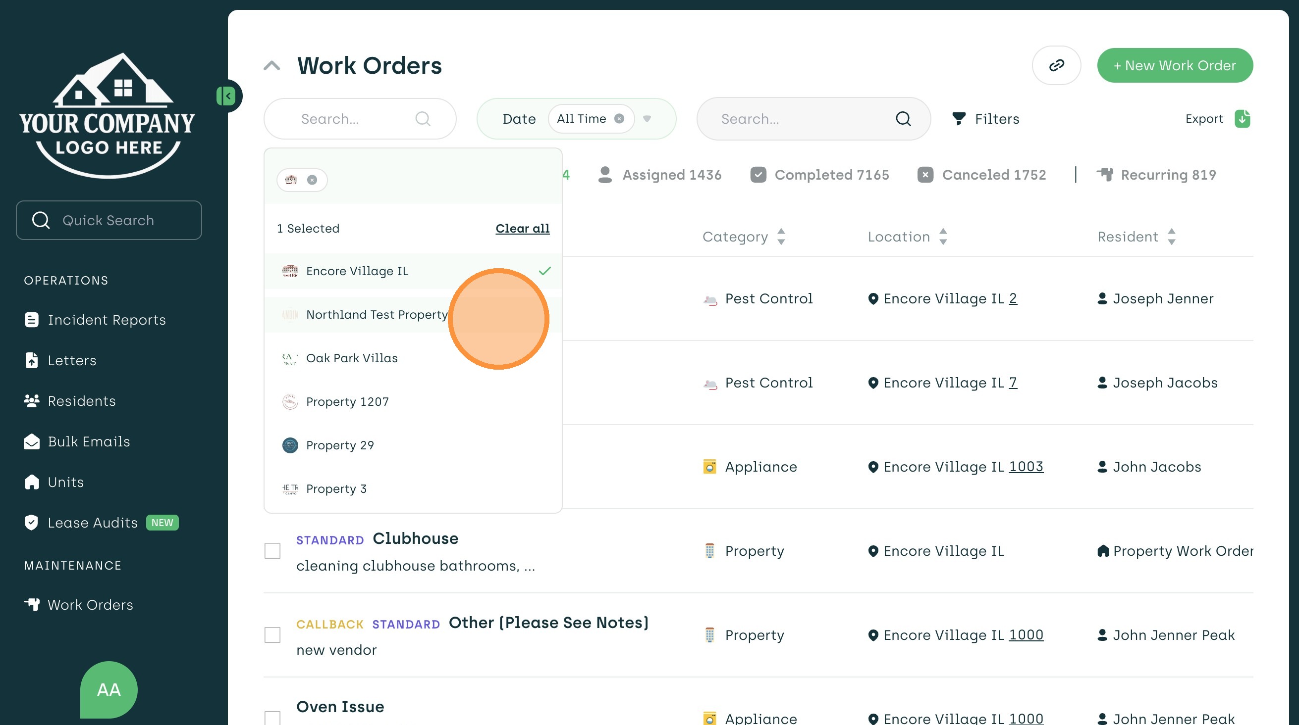Image resolution: width=1299 pixels, height=725 pixels.
Task: Check the Clubhouse work order checkbox
Action: pos(272,551)
